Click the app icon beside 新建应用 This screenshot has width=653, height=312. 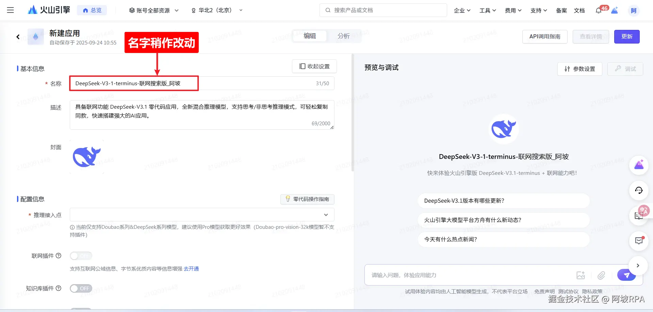click(x=36, y=37)
